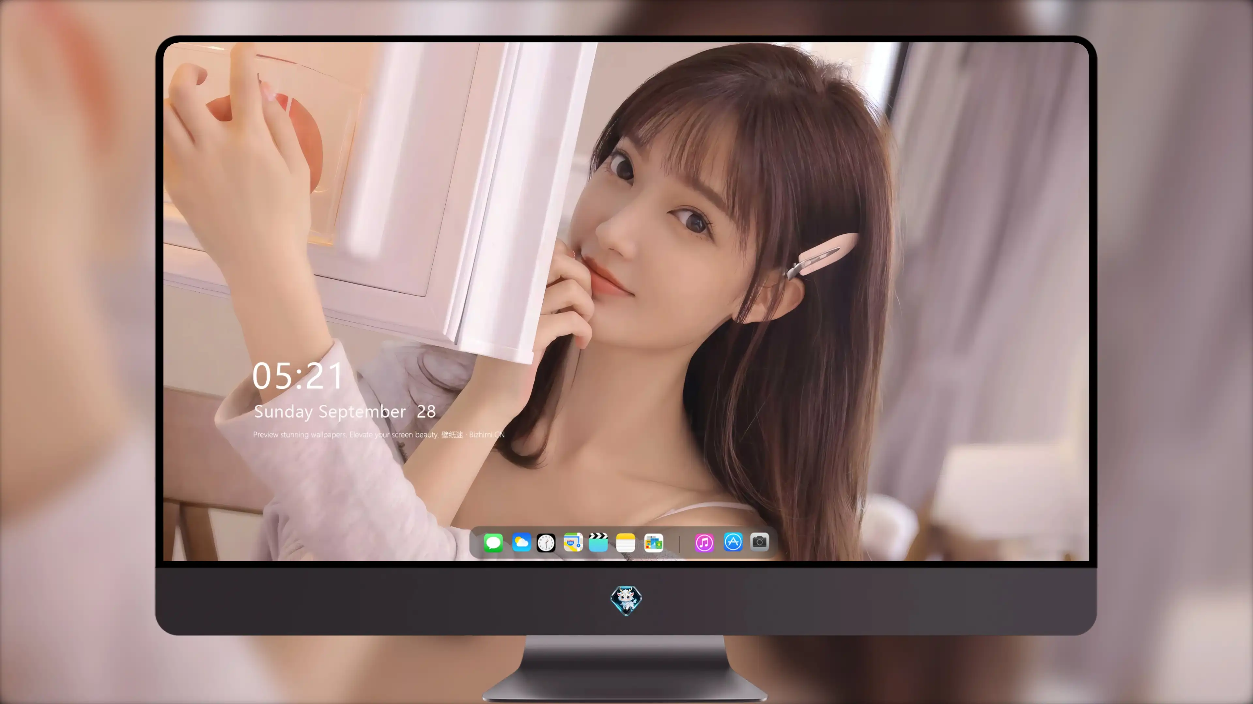Open the App Store icon
The height and width of the screenshot is (704, 1253).
point(733,542)
